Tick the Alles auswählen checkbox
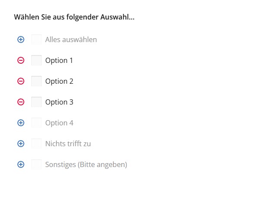This screenshot has height=200, width=262. click(x=36, y=39)
